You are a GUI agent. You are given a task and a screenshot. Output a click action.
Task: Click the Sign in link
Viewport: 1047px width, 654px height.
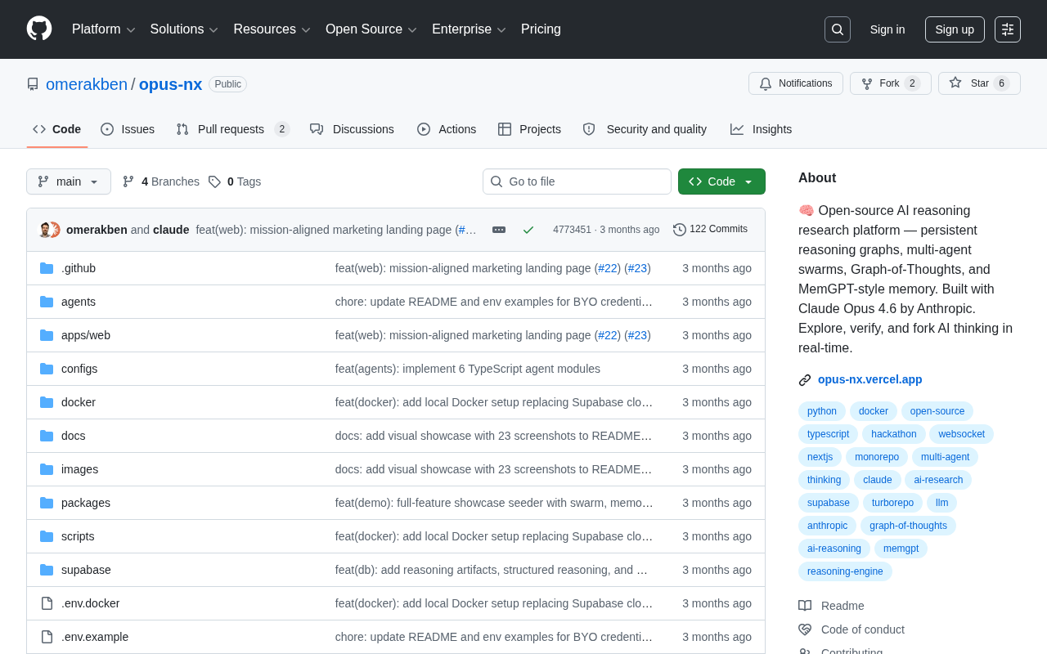(x=887, y=29)
